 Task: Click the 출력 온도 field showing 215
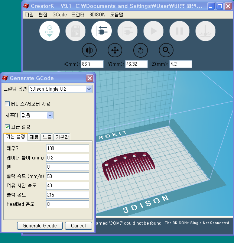pyautogui.click(x=68, y=195)
